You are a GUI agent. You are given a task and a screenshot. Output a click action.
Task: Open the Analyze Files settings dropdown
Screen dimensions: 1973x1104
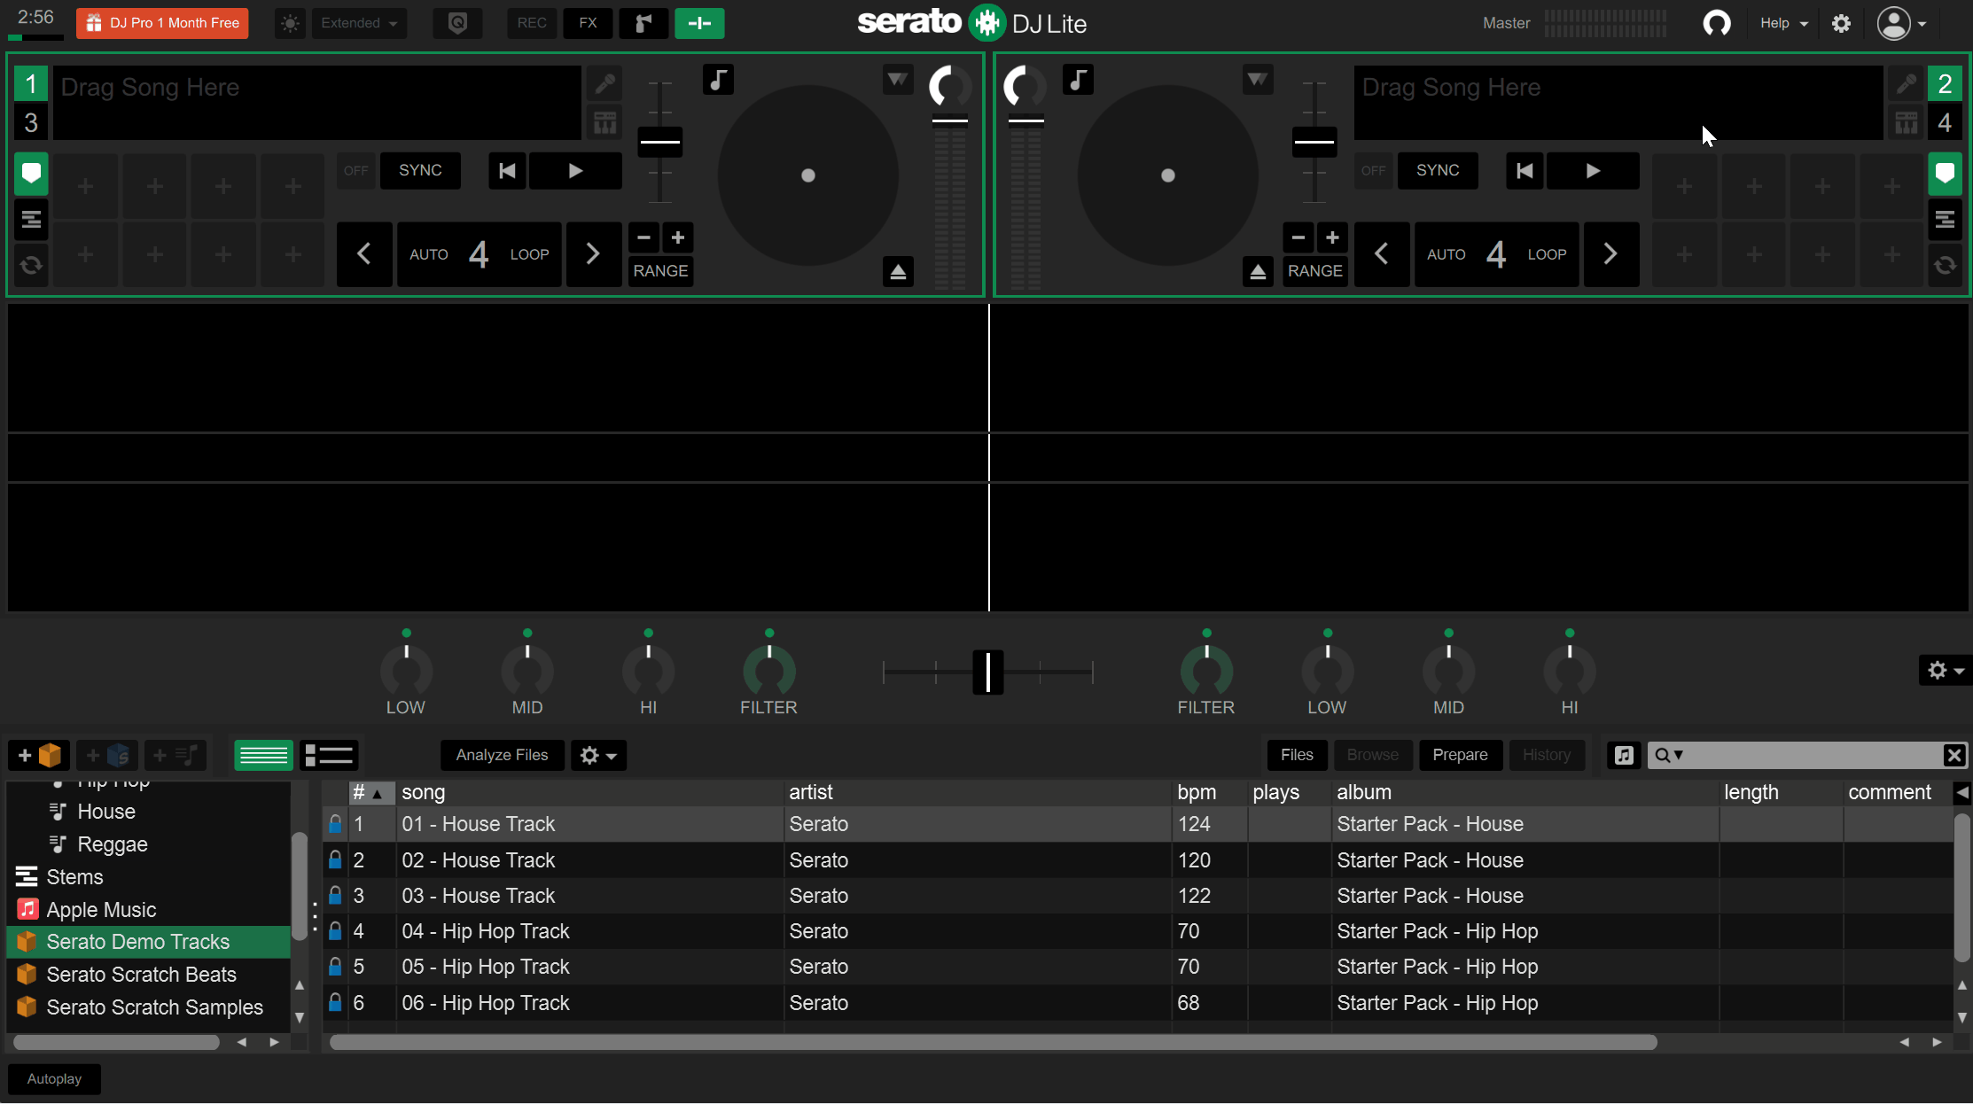[x=598, y=755]
